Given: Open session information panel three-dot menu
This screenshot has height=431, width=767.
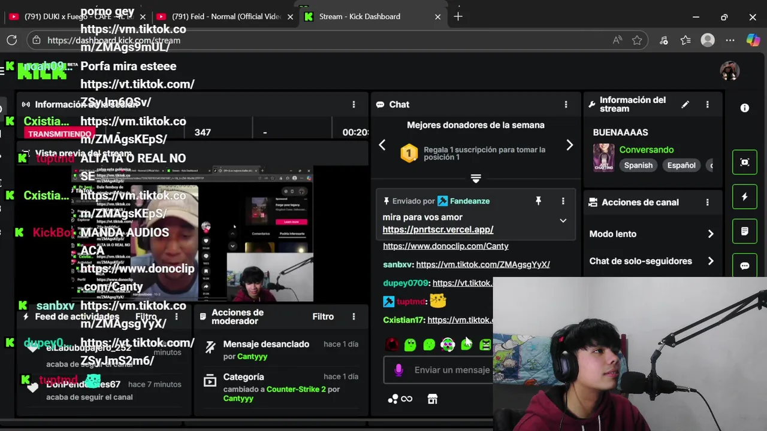Looking at the screenshot, I should (x=354, y=104).
